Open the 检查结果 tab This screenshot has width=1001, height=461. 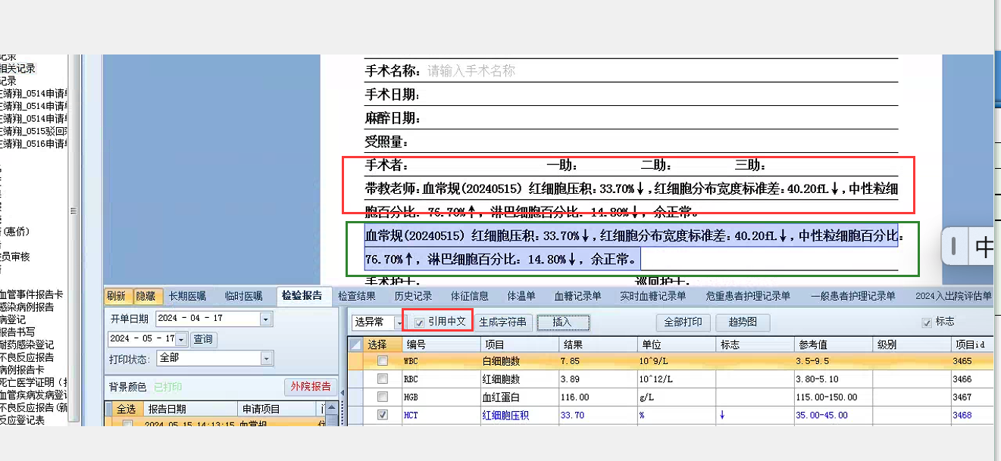[x=356, y=296]
